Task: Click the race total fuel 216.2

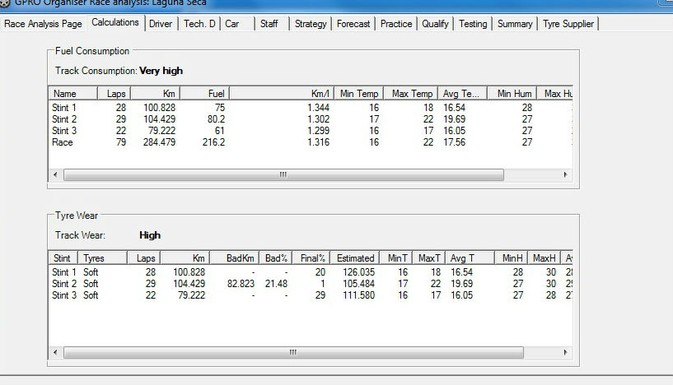Action: coord(213,142)
